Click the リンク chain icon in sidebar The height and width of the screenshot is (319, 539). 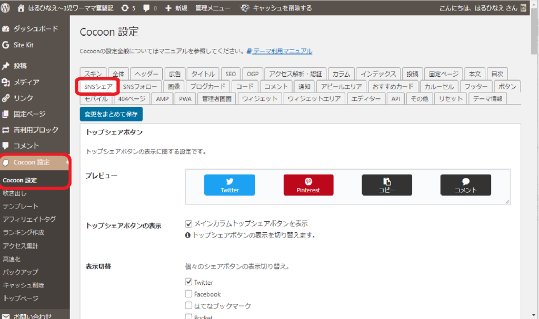(5, 98)
